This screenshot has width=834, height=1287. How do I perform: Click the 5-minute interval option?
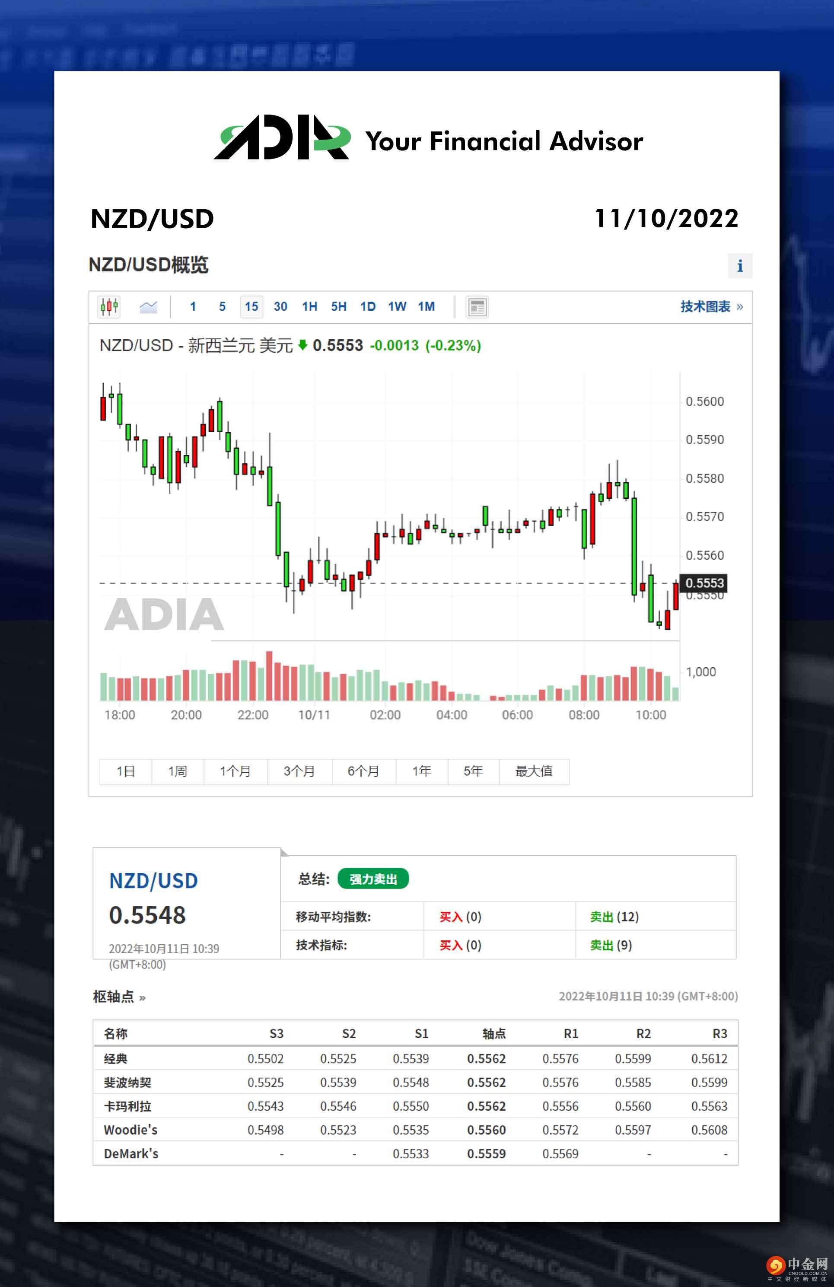pos(222,306)
